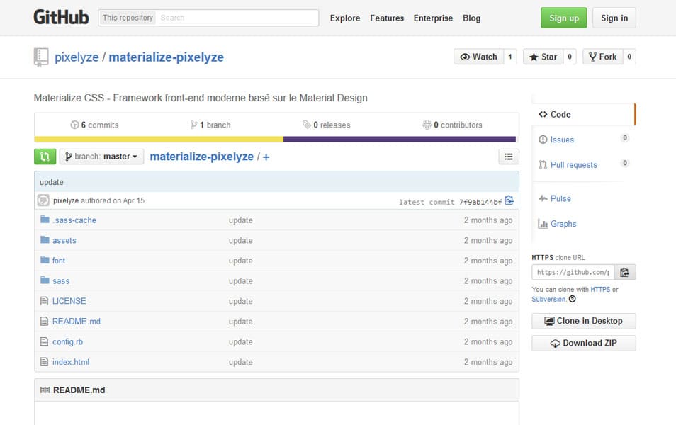View the 0 contributors link
The width and height of the screenshot is (676, 425).
(452, 125)
